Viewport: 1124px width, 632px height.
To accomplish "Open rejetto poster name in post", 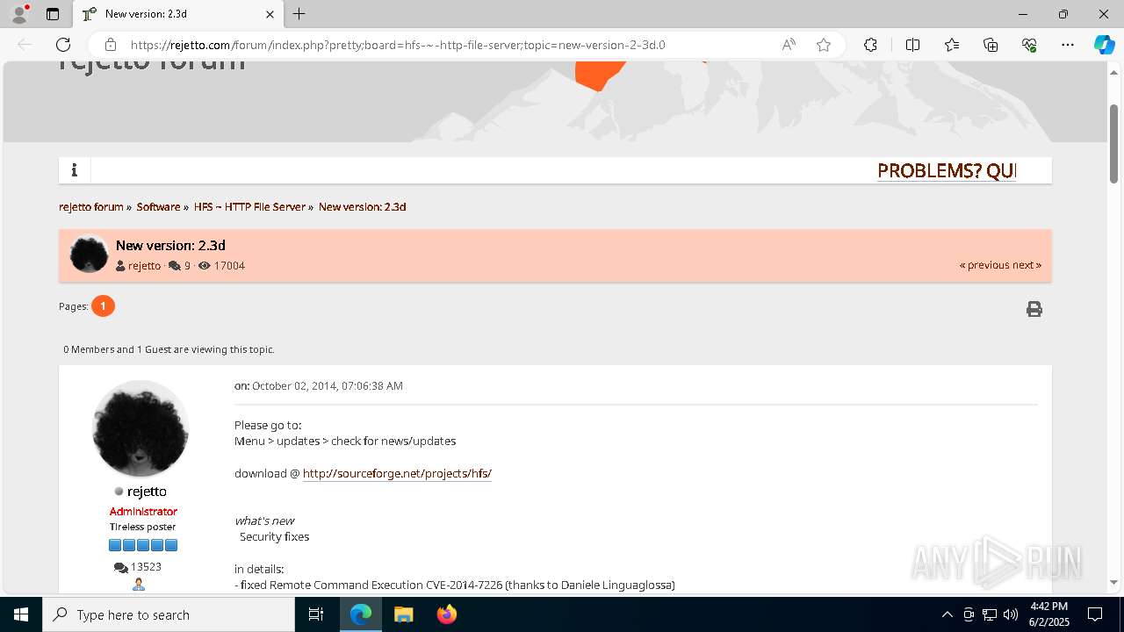I will pyautogui.click(x=147, y=492).
